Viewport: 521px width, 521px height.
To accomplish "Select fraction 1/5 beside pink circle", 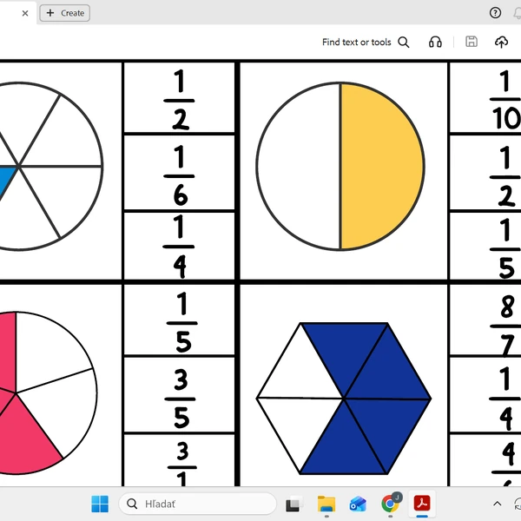I will (182, 322).
